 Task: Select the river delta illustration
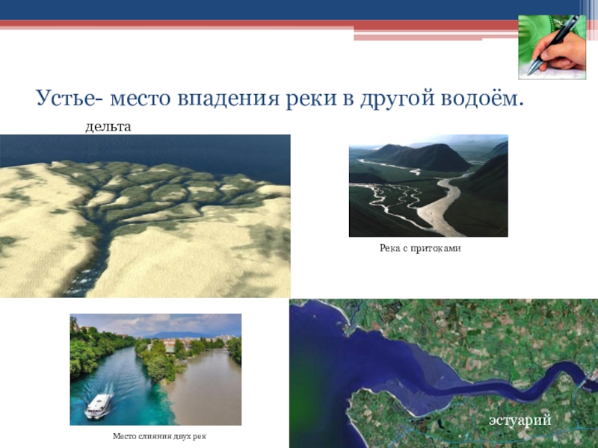tap(145, 217)
